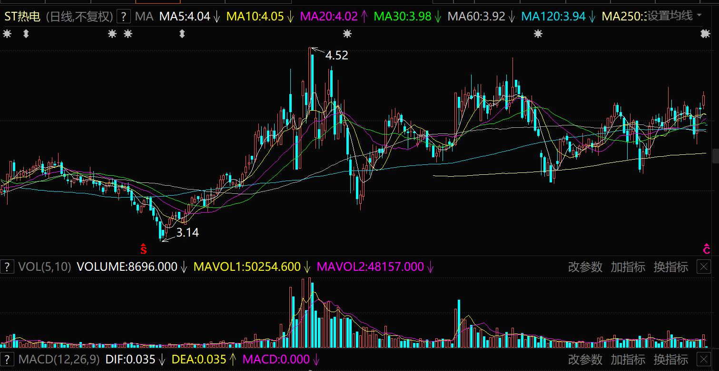Click 换指标 in the MACD panel
719x371 pixels.
[x=671, y=359]
